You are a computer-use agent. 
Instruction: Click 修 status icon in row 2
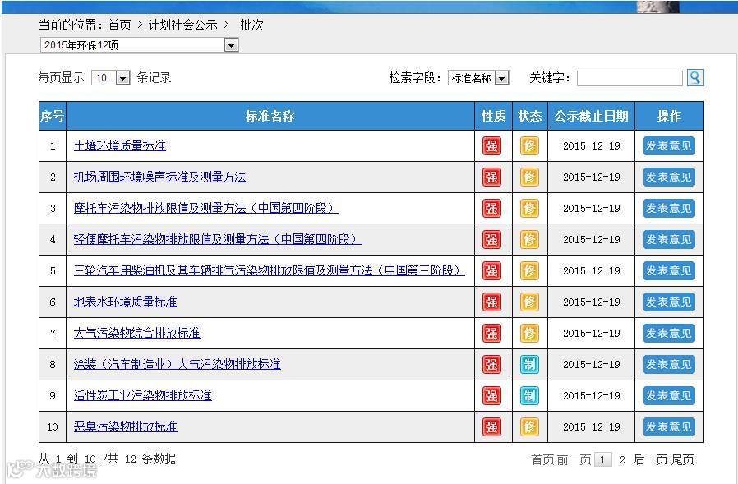click(x=529, y=177)
